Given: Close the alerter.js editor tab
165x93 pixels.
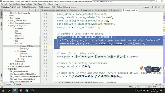Looking at the screenshot, I should [120, 10].
